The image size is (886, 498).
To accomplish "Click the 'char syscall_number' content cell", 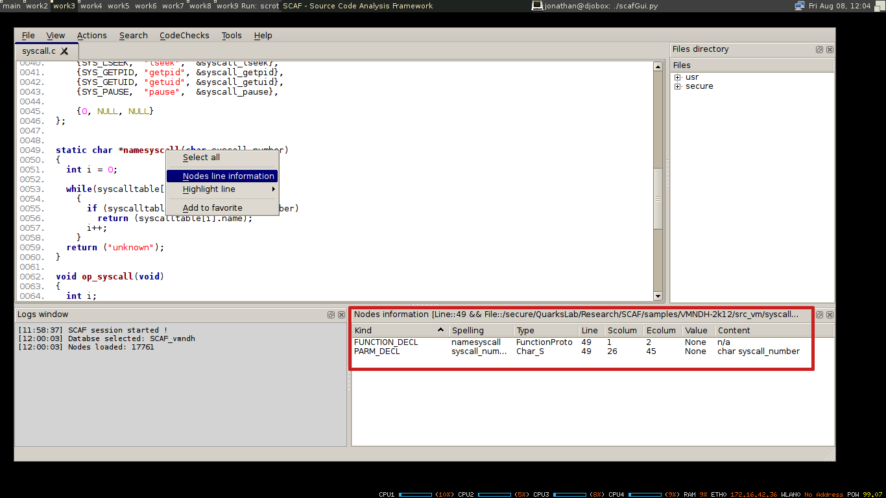I will pos(758,351).
